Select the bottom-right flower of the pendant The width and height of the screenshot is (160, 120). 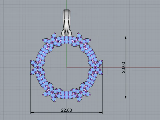[81, 92]
